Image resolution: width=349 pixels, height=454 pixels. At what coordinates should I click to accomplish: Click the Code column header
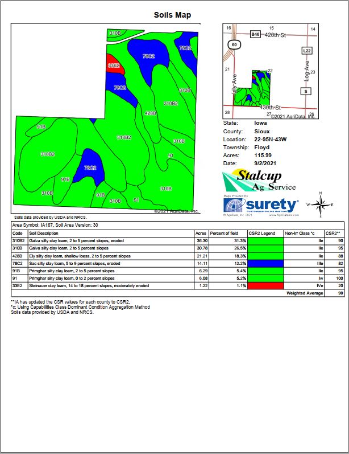[x=17, y=234]
